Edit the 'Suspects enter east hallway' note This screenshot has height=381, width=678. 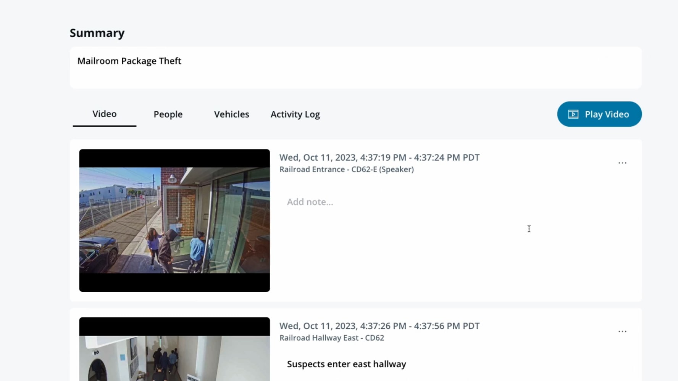pyautogui.click(x=346, y=364)
